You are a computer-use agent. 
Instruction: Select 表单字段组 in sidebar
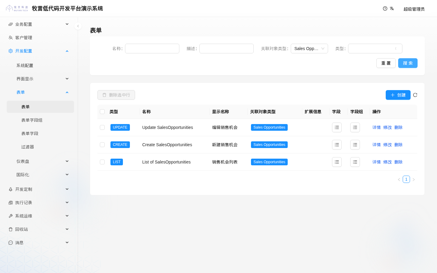[x=40, y=120]
